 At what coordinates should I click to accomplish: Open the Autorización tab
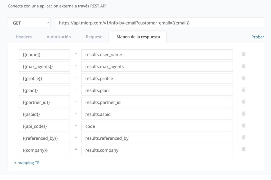pos(59,37)
